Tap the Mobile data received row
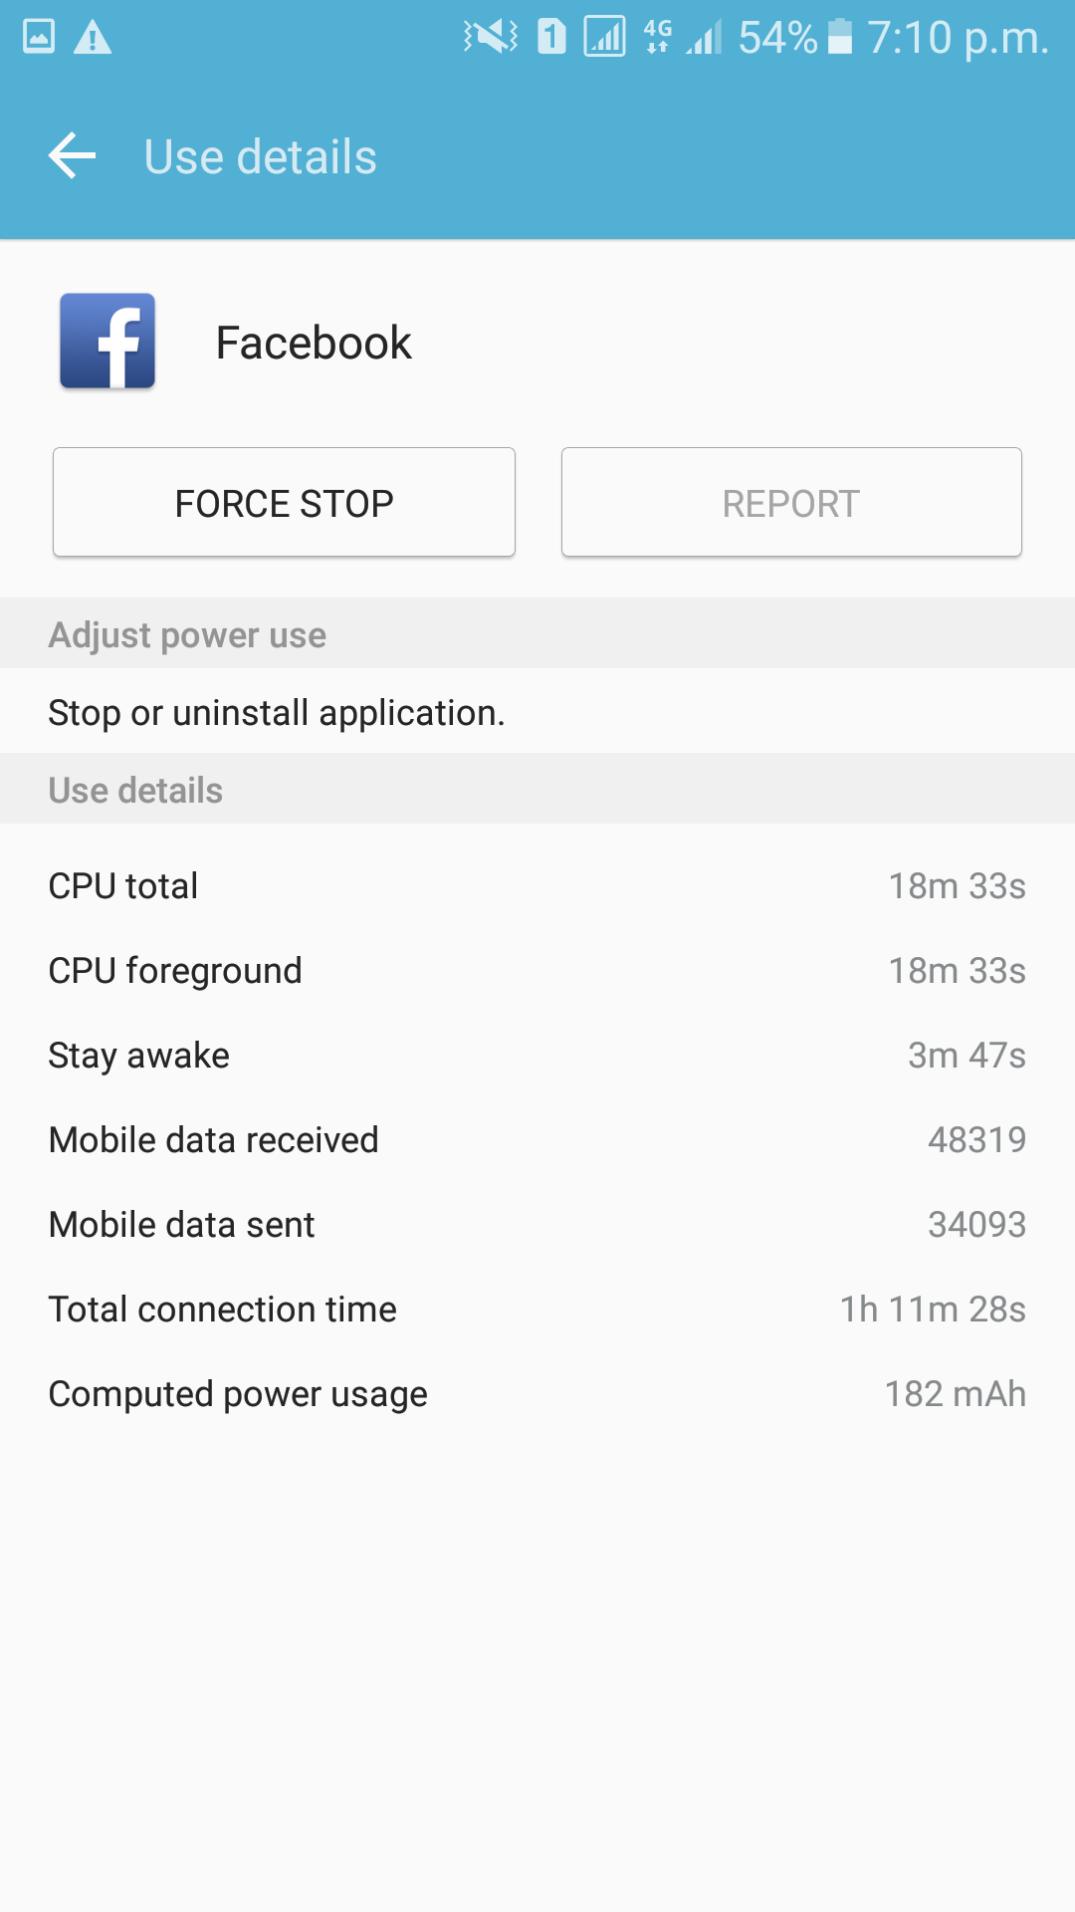The height and width of the screenshot is (1912, 1075). [x=537, y=1140]
